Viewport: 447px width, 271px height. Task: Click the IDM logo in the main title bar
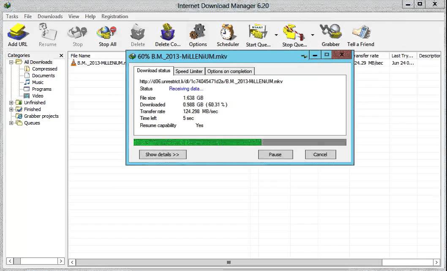click(8, 5)
